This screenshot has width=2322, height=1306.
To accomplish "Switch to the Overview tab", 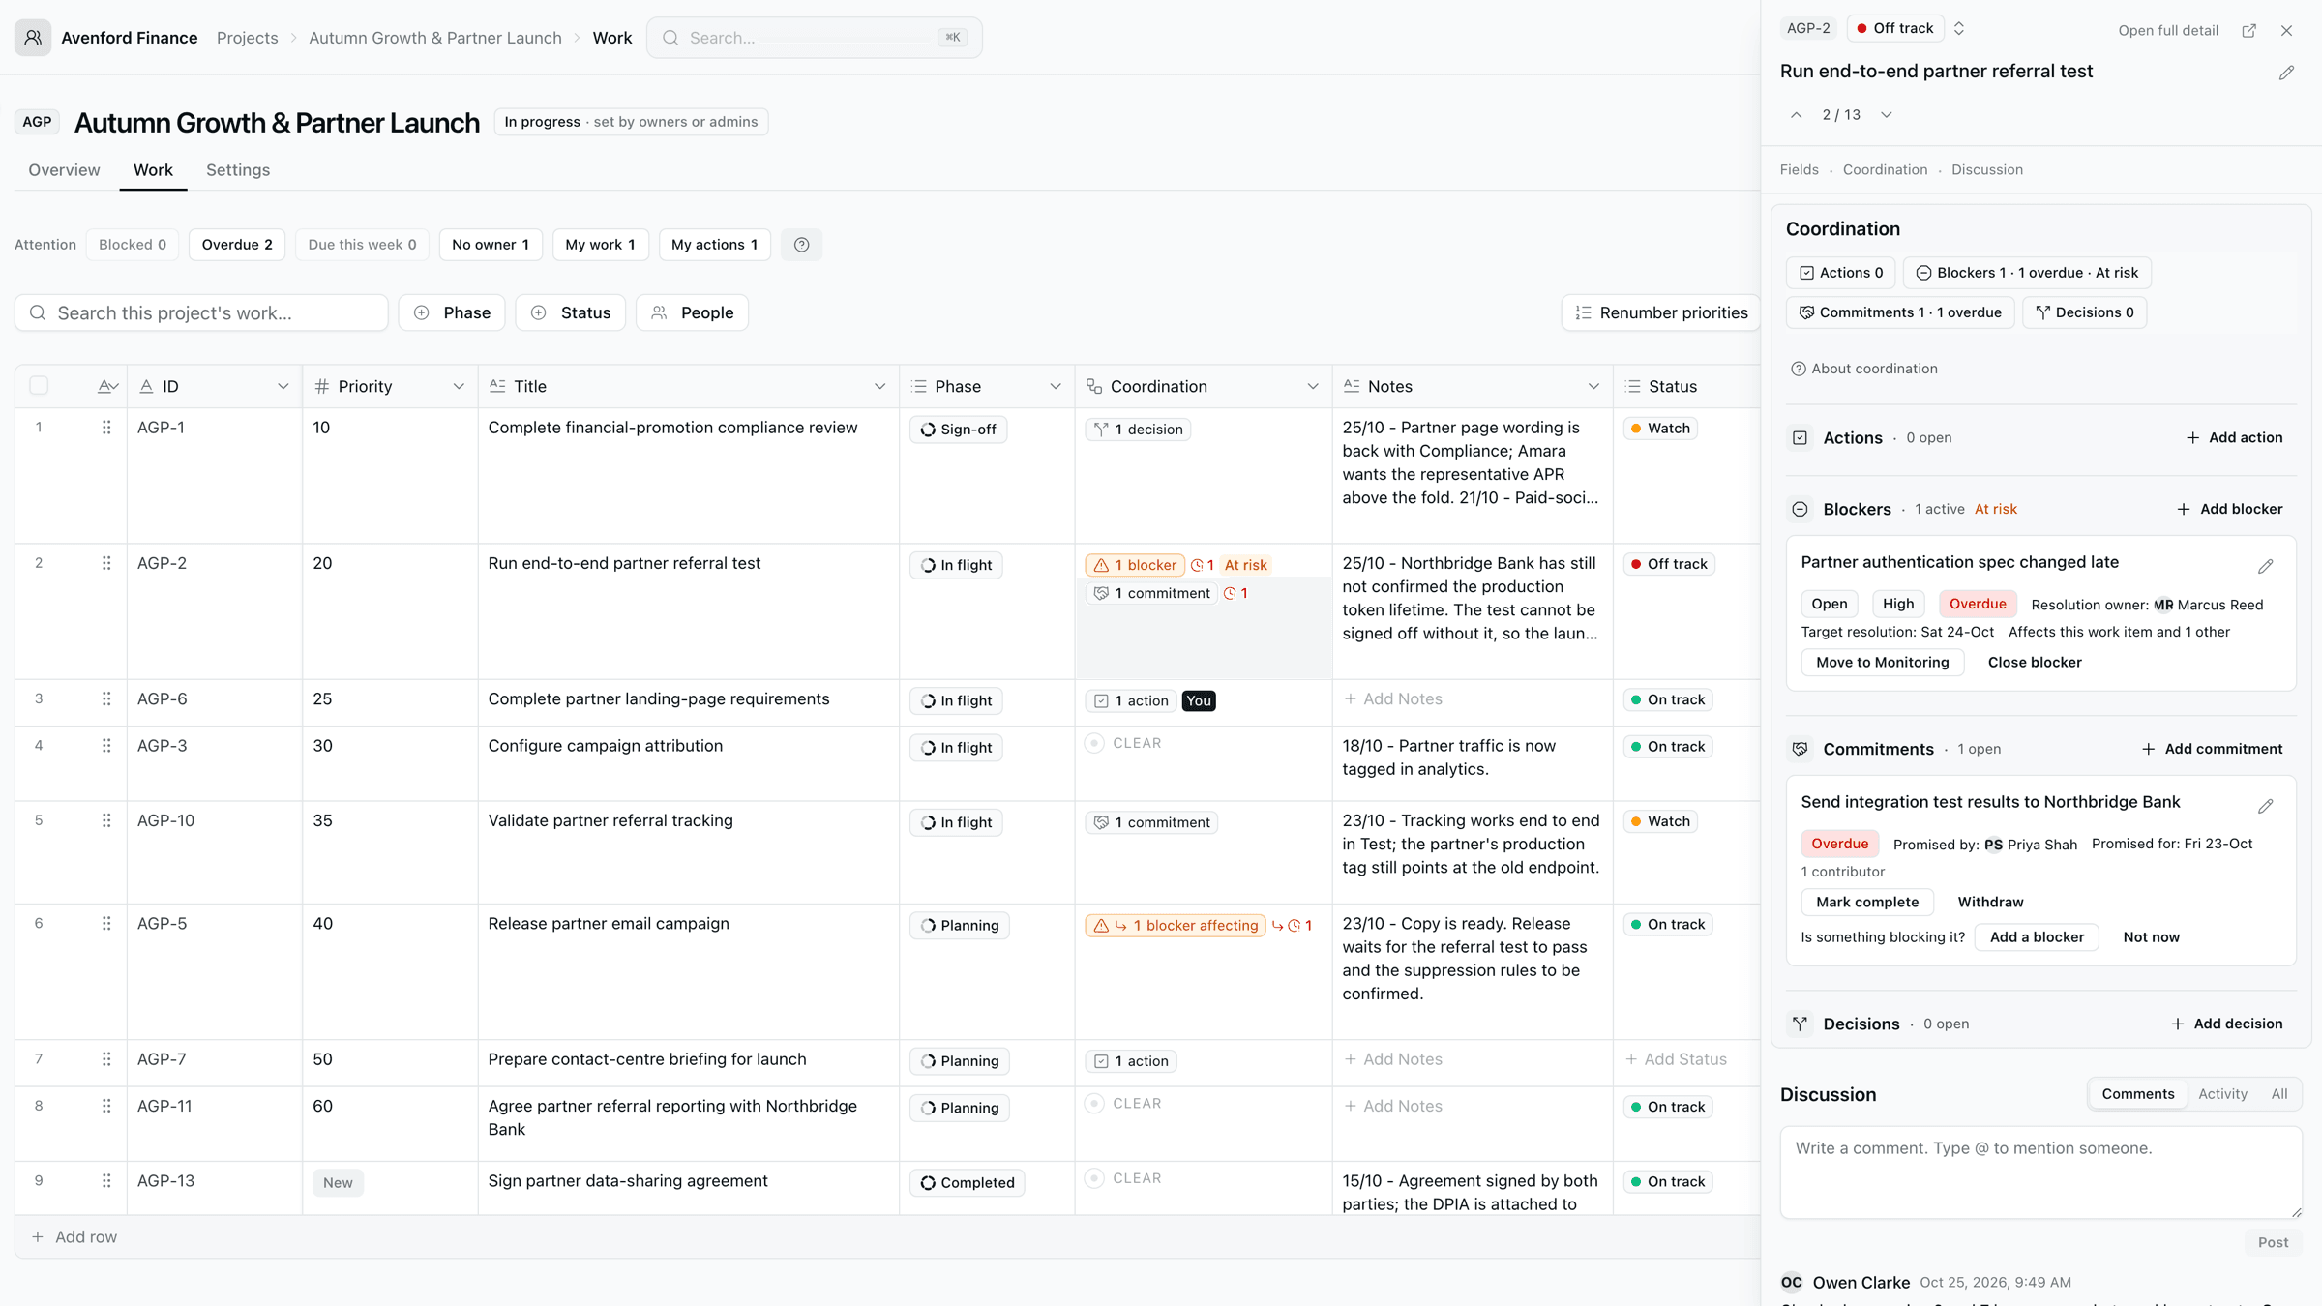I will point(64,170).
